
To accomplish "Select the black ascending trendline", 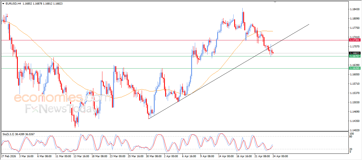I will [229, 71].
